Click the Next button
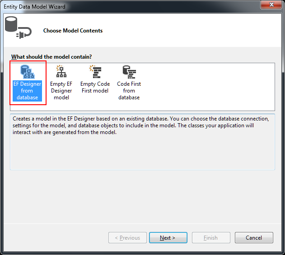The image size is (285, 255). [168, 237]
